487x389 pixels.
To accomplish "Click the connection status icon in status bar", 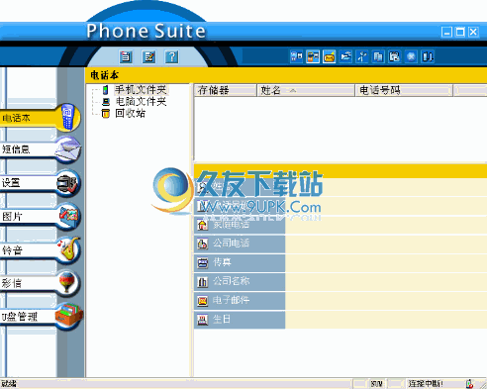I will click(x=469, y=384).
